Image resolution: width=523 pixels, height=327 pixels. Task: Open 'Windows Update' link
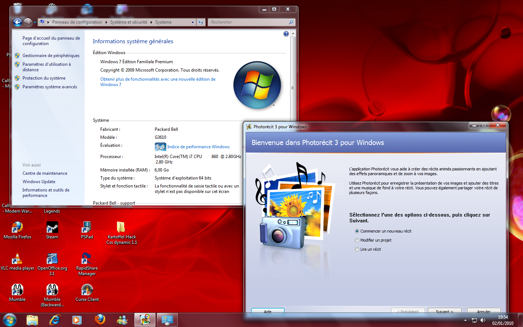click(39, 182)
